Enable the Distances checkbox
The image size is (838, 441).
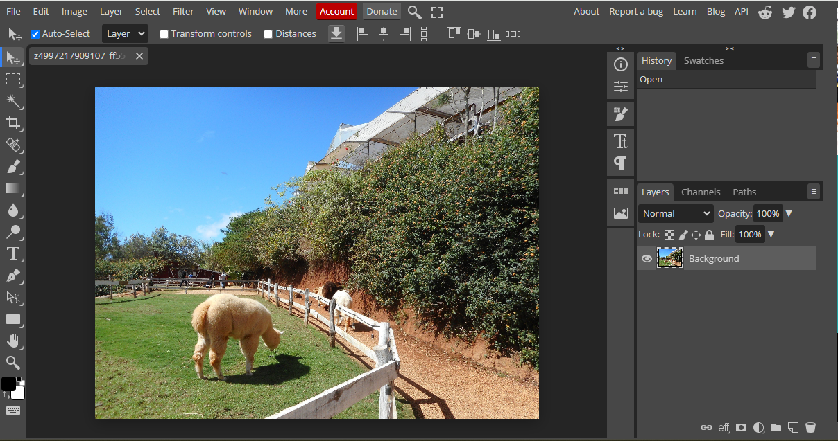click(268, 34)
